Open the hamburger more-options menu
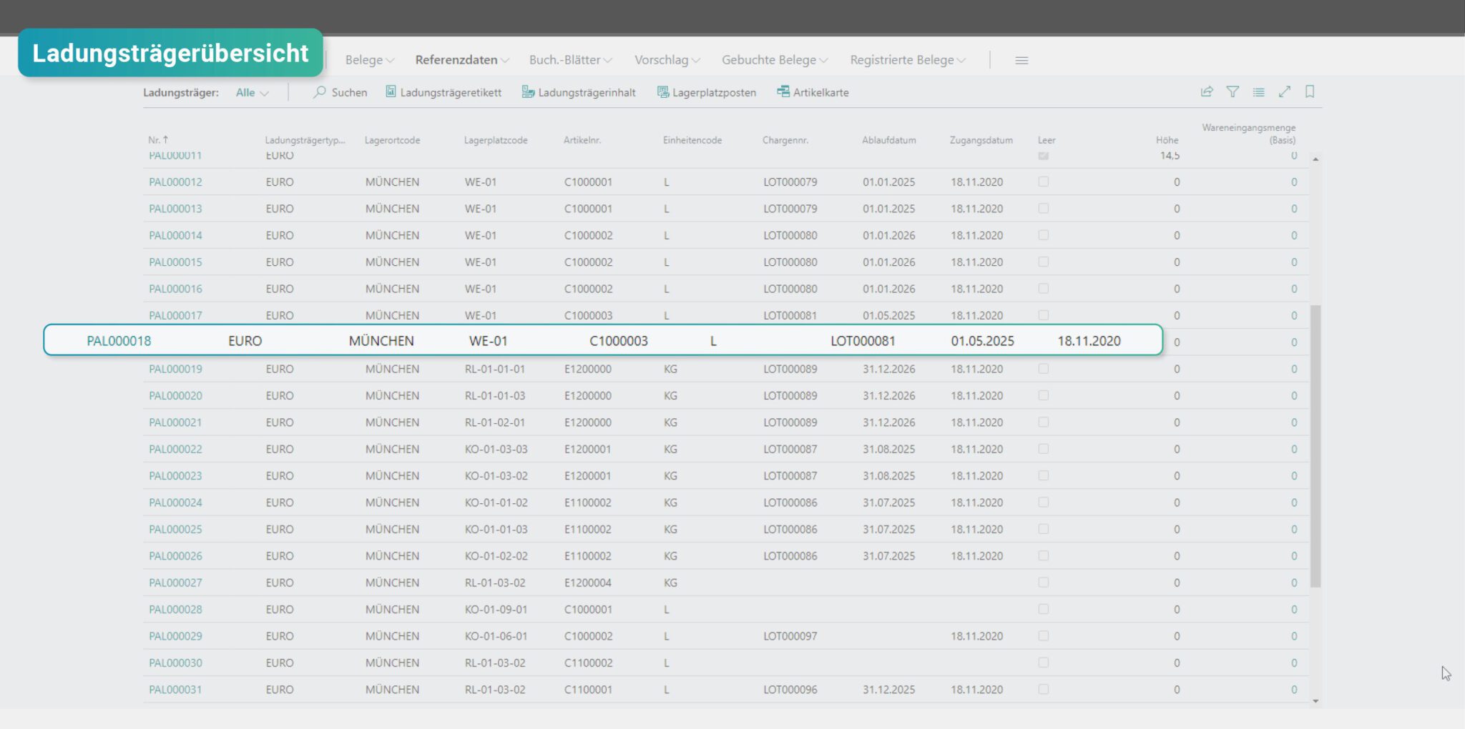1465x729 pixels. pyautogui.click(x=1021, y=60)
